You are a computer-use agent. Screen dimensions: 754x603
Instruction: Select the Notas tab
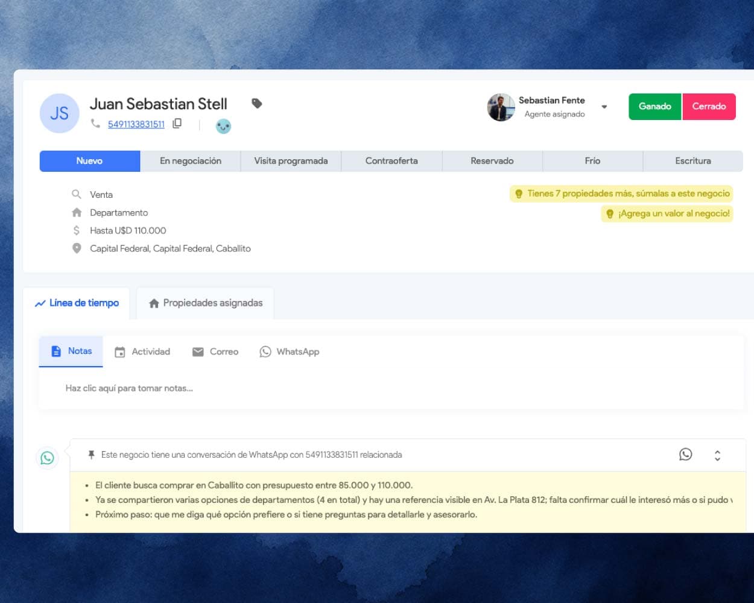(71, 351)
